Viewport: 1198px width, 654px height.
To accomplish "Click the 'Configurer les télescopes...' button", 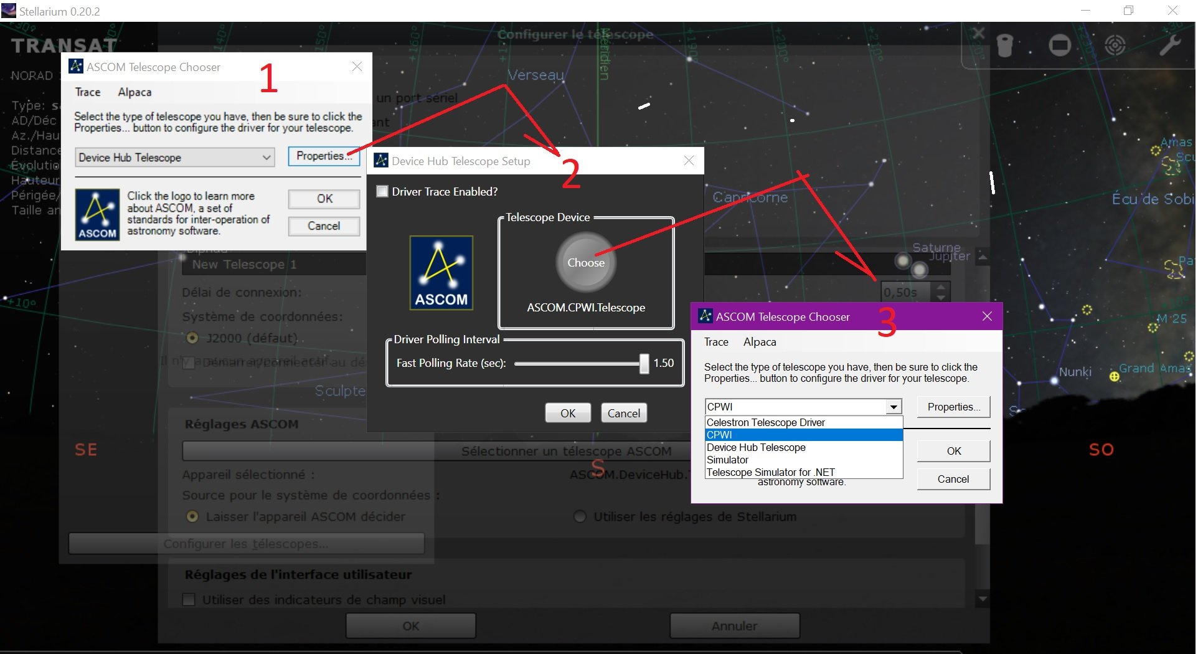I will point(247,544).
